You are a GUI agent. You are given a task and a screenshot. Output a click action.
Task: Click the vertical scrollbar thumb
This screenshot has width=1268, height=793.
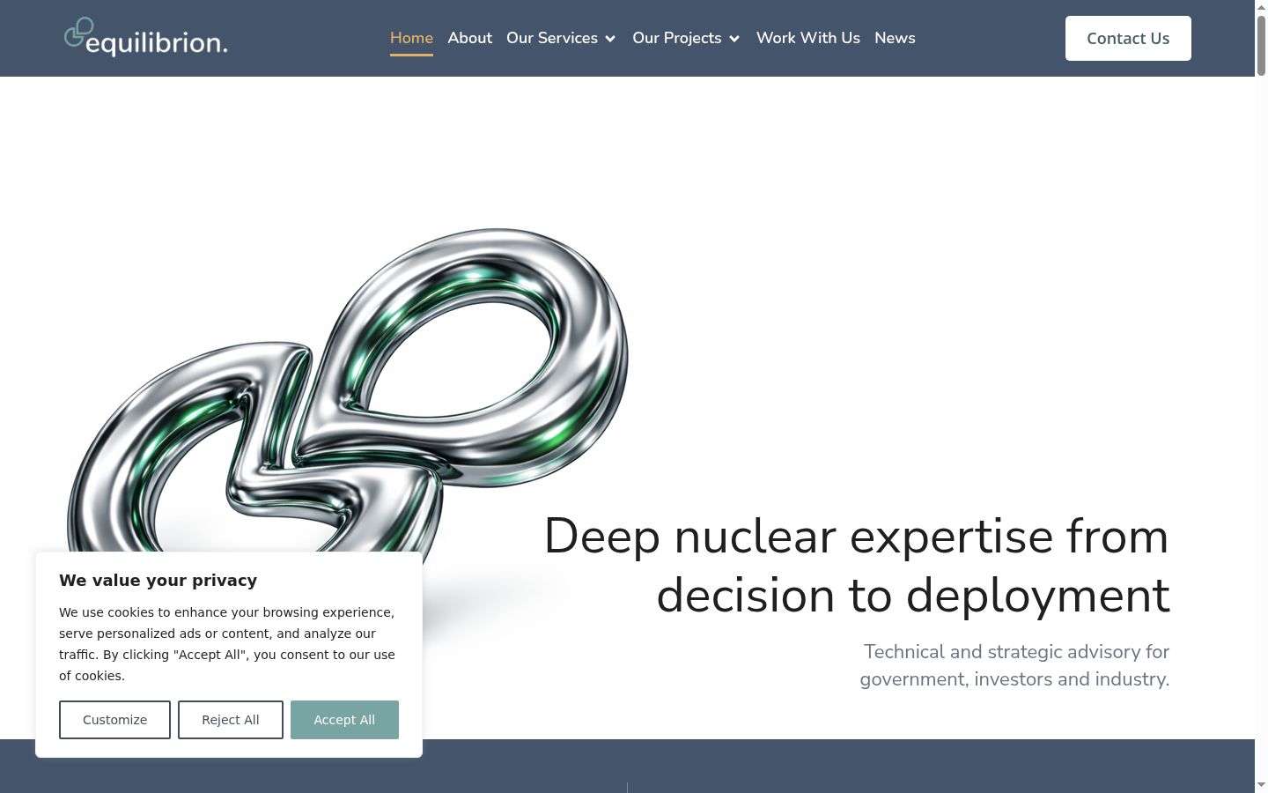pyautogui.click(x=1261, y=44)
